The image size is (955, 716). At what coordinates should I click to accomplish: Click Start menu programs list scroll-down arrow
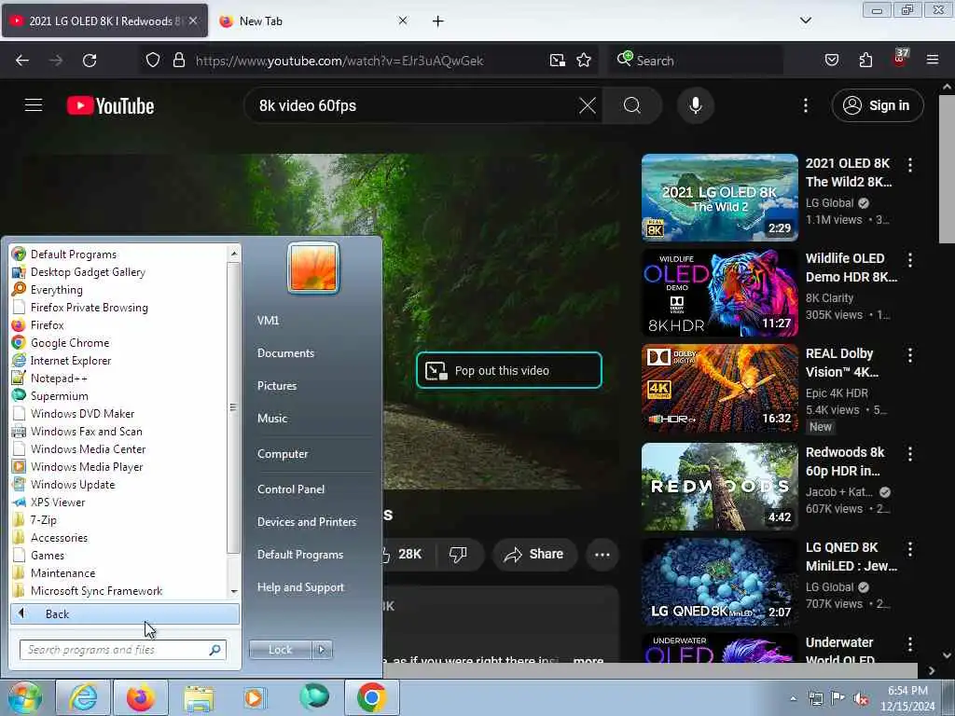(x=234, y=592)
